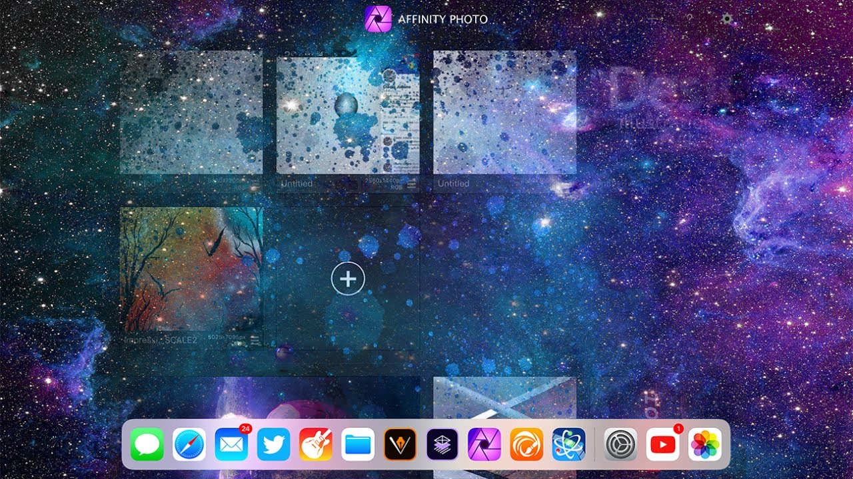Screen dimensions: 853x479
Task: Click the Affinity Photo logo in header
Action: 378,19
